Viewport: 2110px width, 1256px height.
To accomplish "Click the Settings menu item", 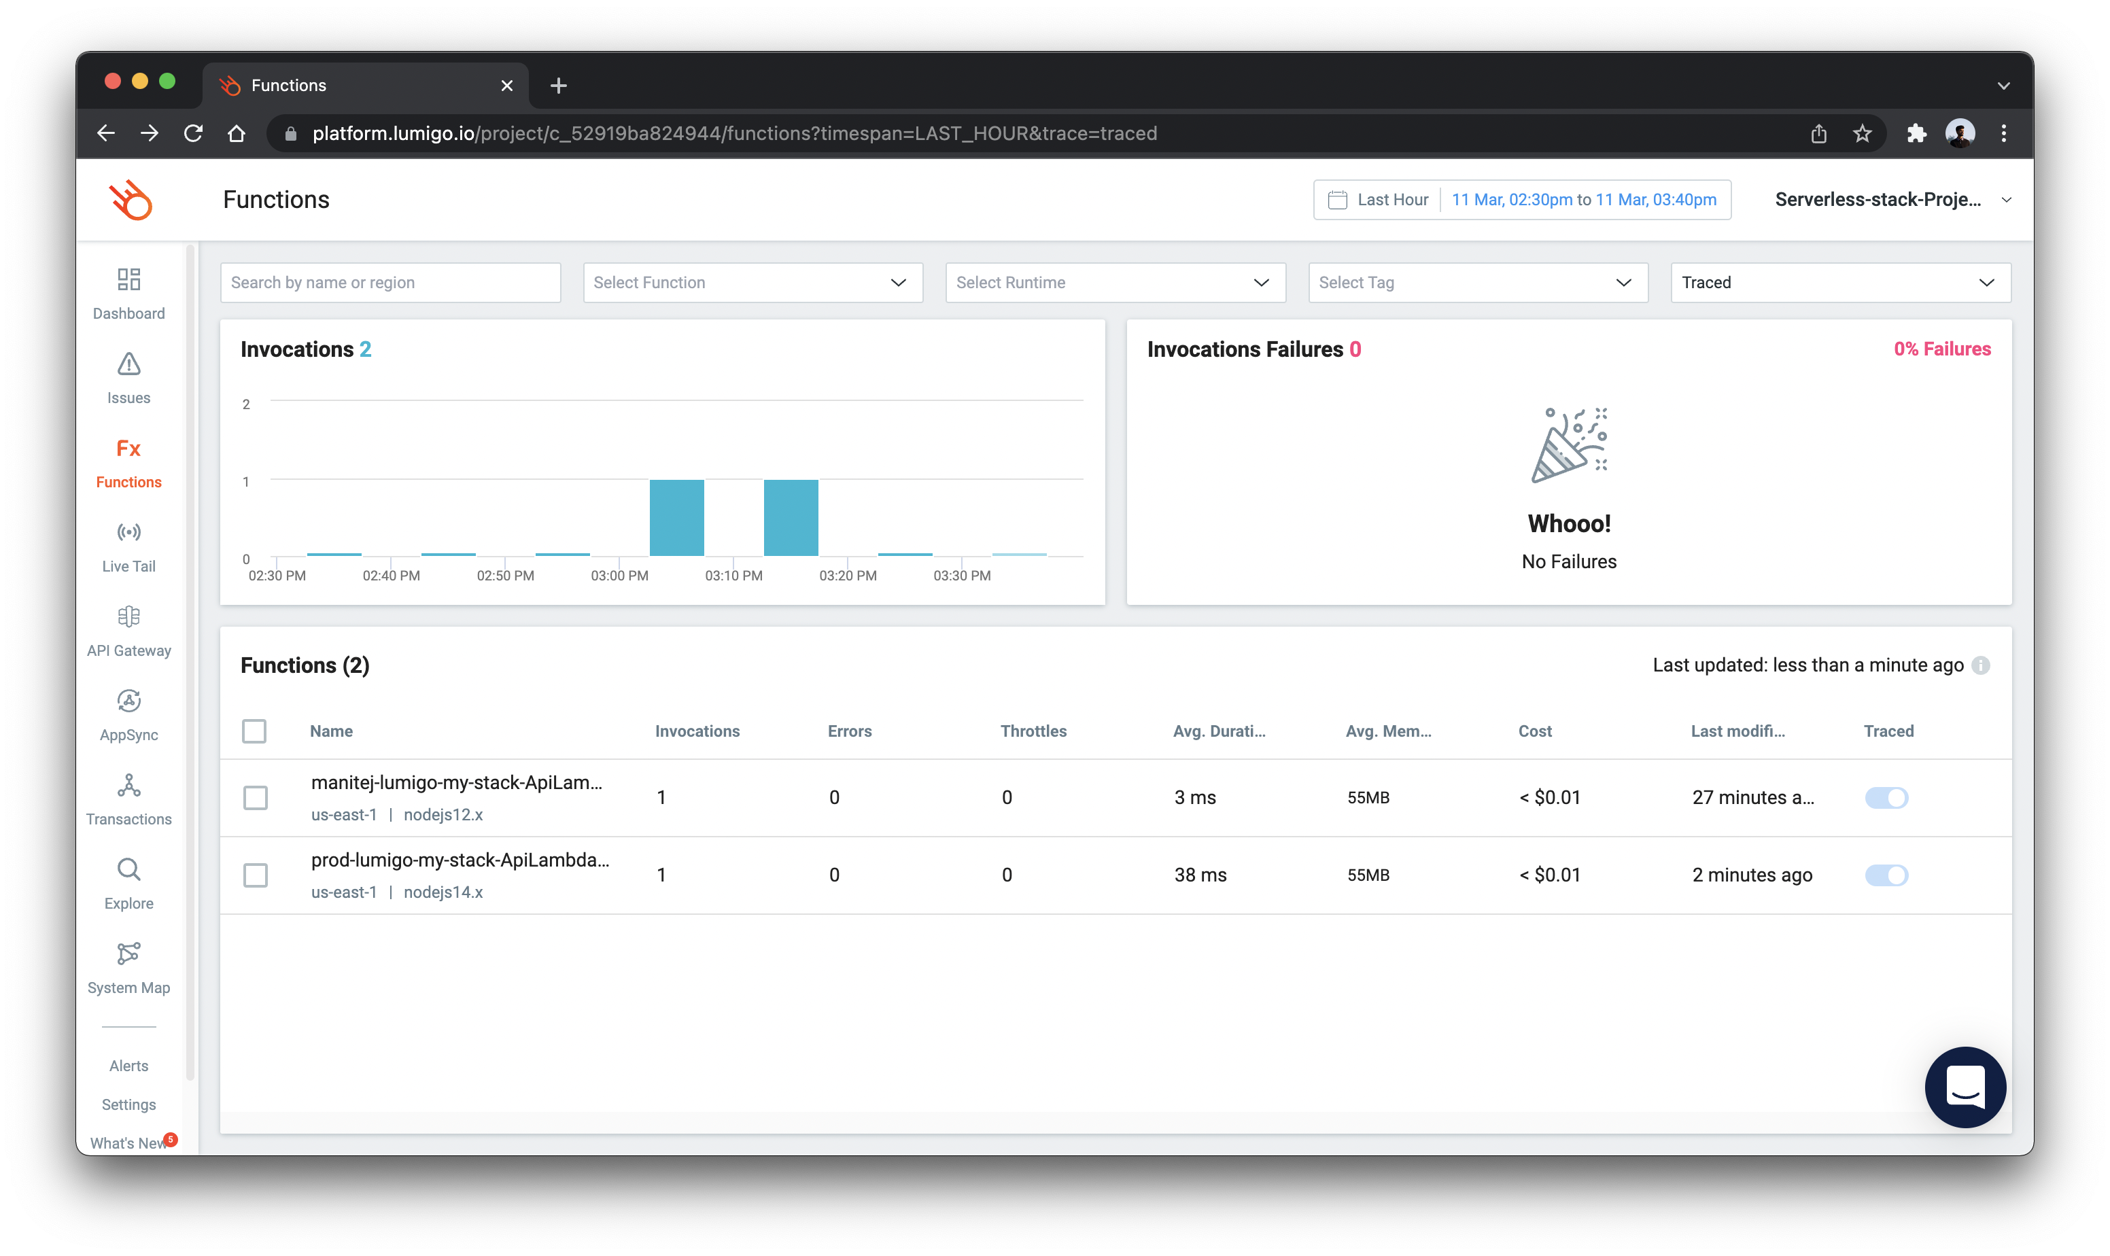I will (128, 1106).
